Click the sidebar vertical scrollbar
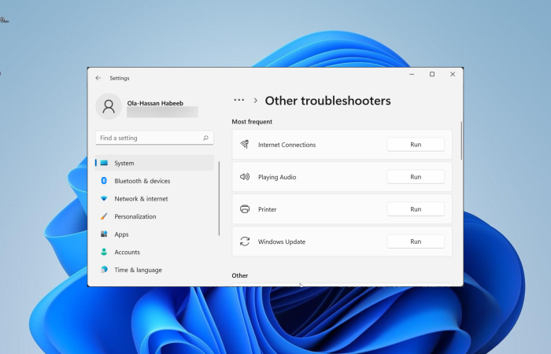551x354 pixels. 219,198
